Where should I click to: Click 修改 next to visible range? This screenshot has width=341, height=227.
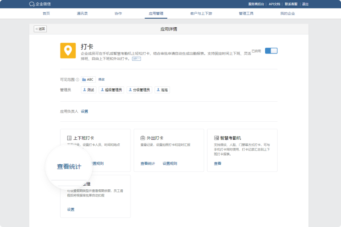coord(101,79)
